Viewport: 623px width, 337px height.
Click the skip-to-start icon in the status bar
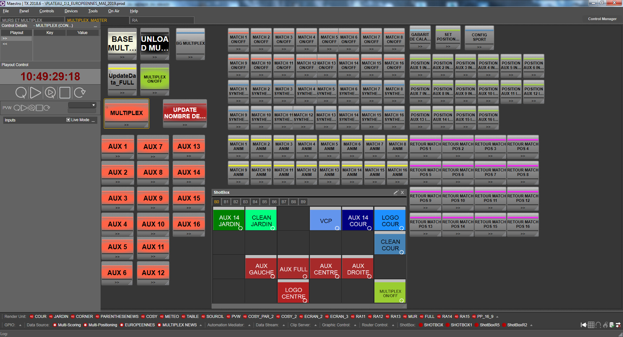click(584, 325)
